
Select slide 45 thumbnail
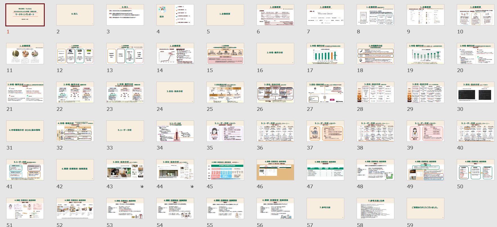[225, 170]
